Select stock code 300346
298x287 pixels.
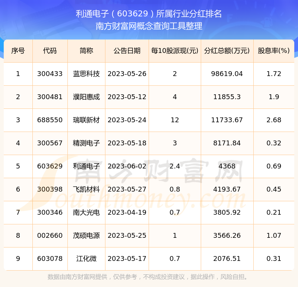(x=50, y=212)
